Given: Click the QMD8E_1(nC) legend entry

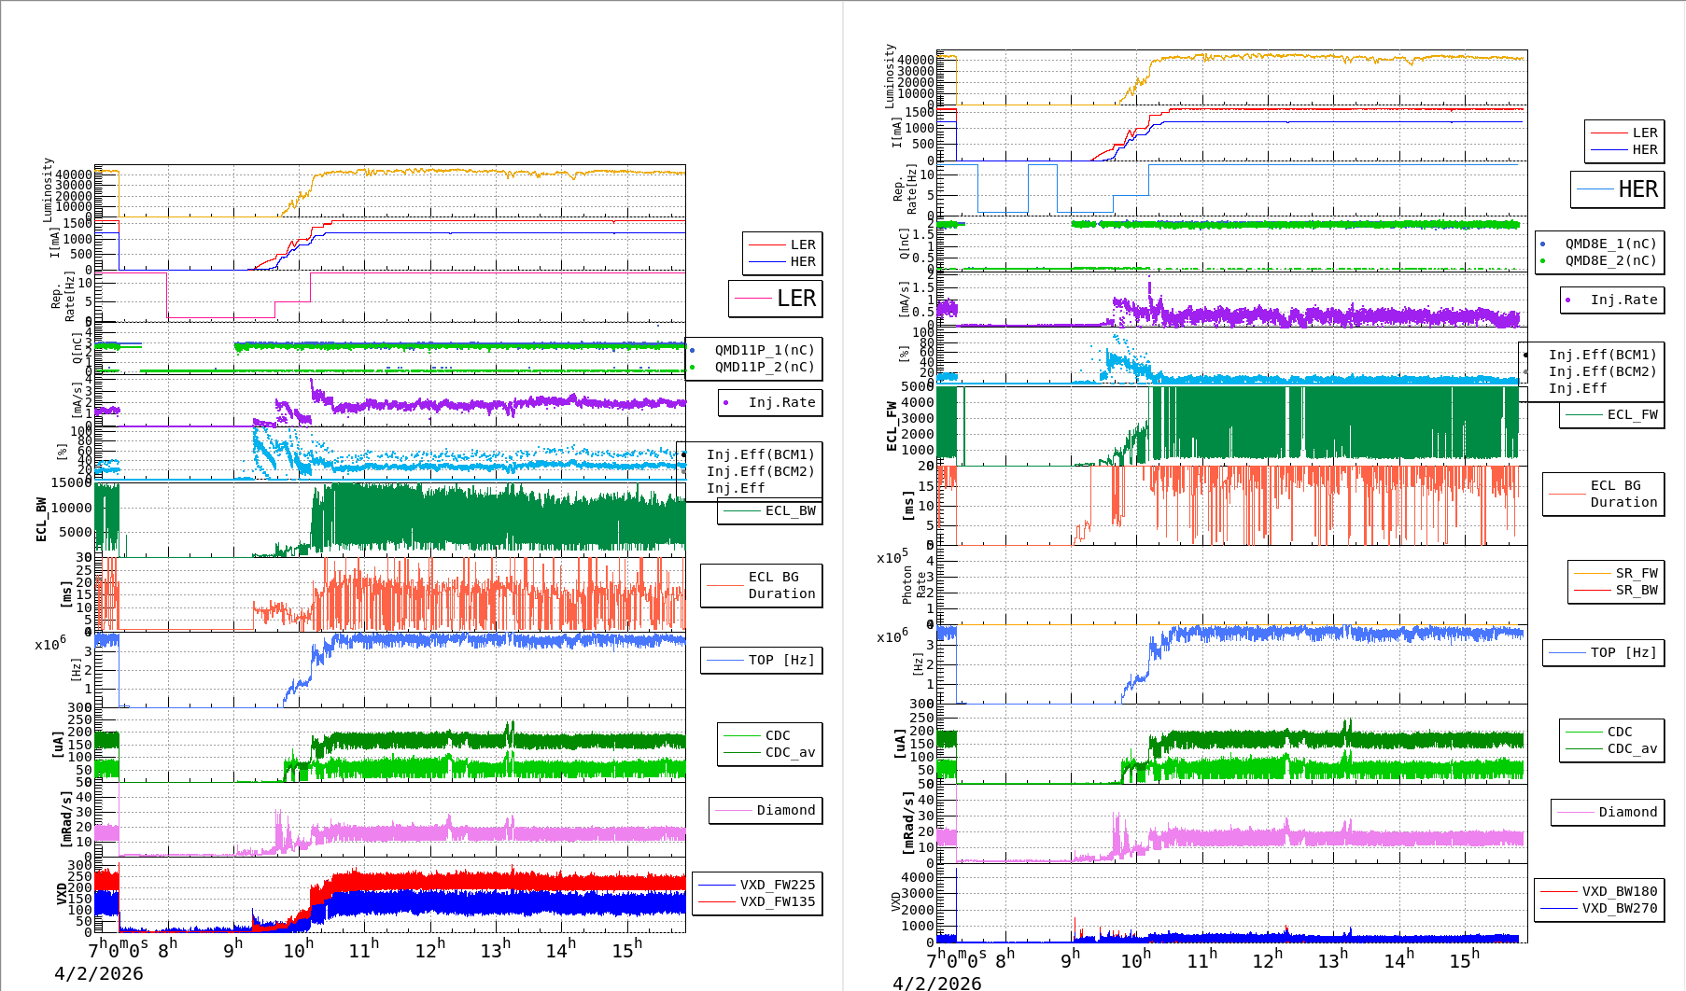Looking at the screenshot, I should click(1610, 244).
